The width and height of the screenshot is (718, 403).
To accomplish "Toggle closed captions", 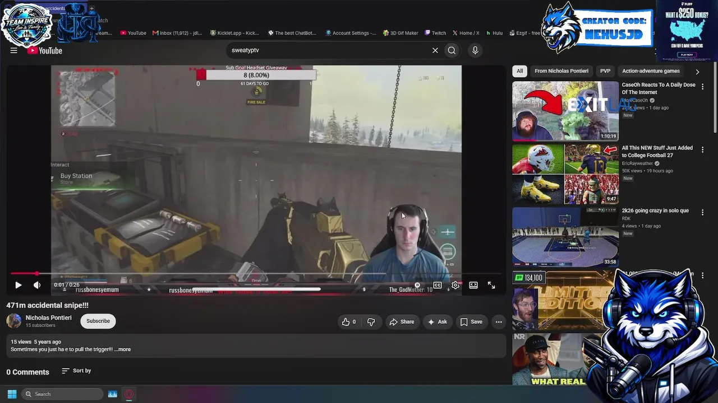I will click(438, 285).
